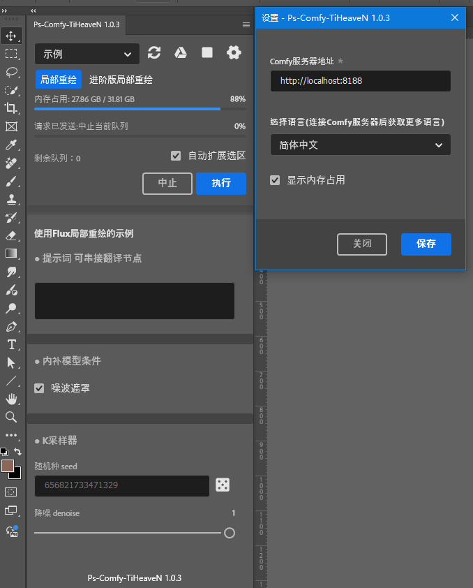Change screen mode icon

tap(11, 510)
